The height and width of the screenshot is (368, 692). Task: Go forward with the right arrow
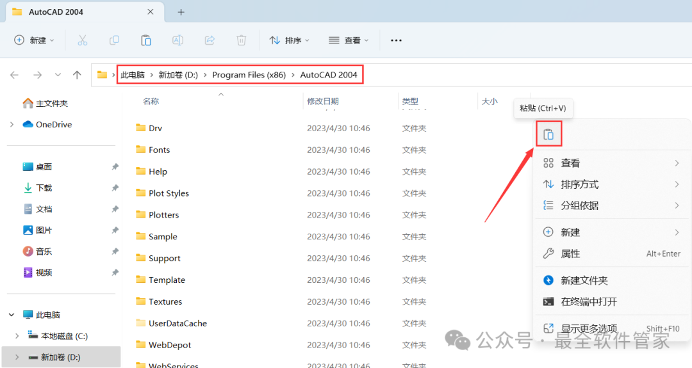point(38,75)
